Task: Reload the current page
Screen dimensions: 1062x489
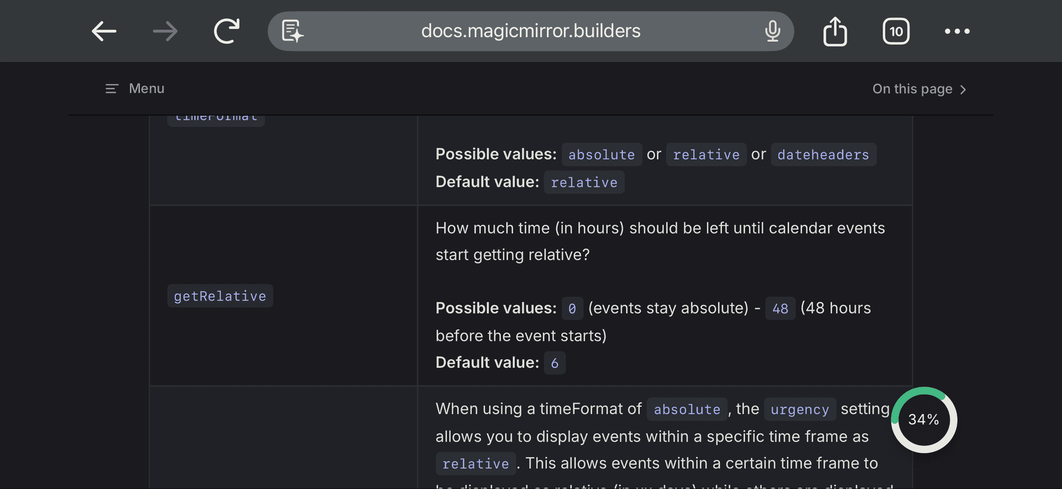Action: pos(227,31)
